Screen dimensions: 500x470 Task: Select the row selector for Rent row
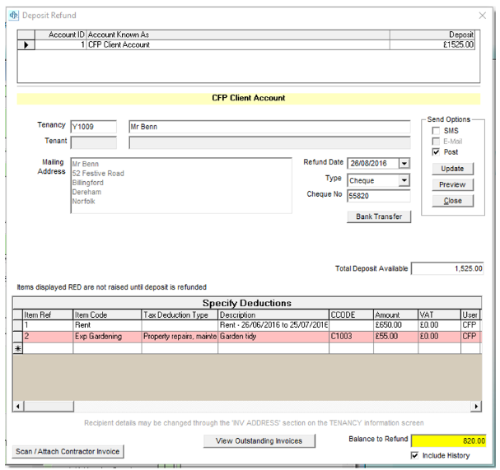[18, 325]
